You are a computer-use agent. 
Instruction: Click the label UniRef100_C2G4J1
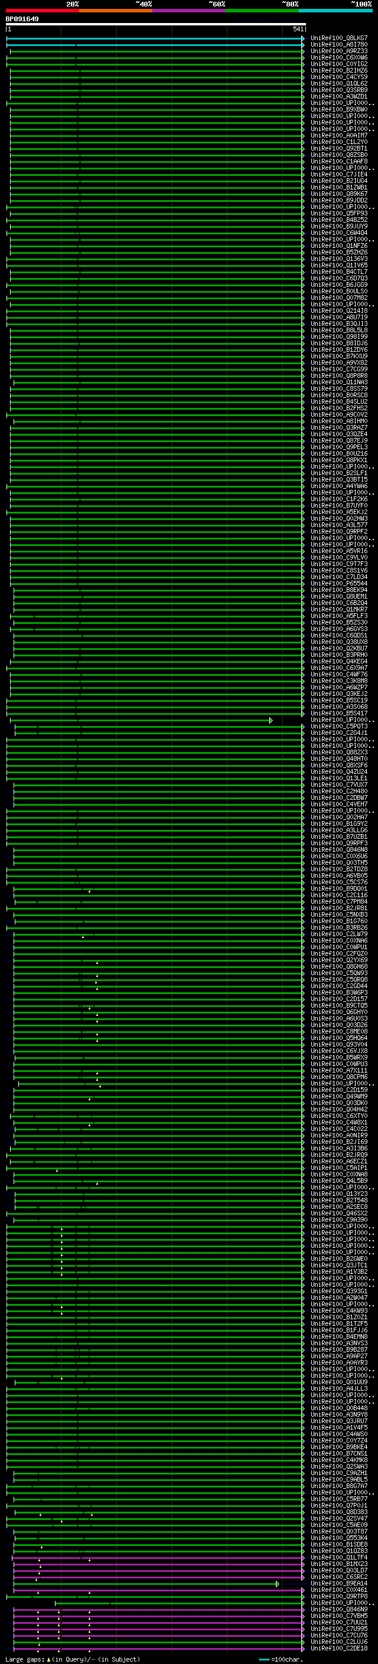click(x=339, y=733)
